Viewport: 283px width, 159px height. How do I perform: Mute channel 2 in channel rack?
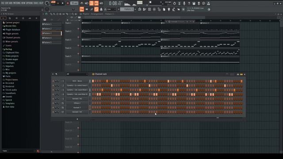53,85
